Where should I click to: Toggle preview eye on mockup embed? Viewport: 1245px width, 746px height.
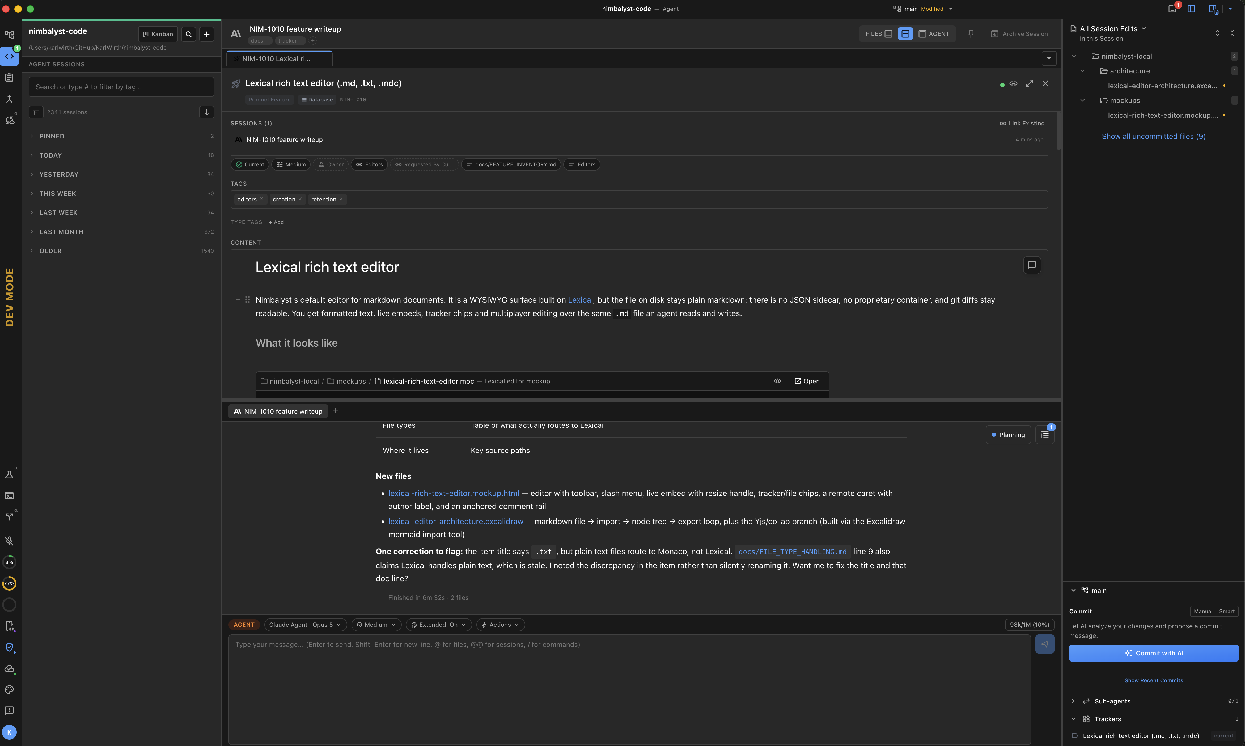click(x=778, y=381)
